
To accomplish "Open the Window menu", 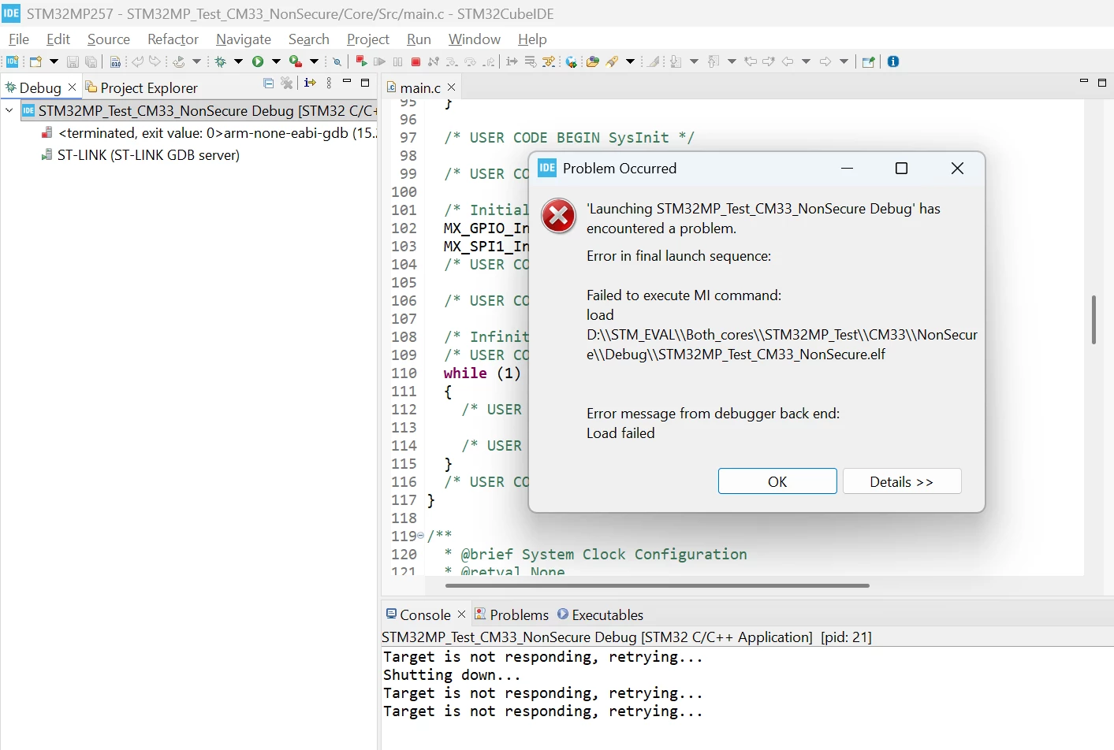I will click(475, 39).
